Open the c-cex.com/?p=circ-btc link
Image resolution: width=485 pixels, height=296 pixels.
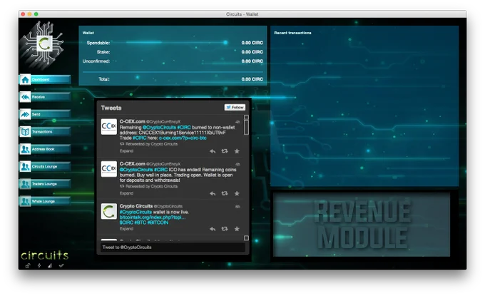(x=183, y=138)
